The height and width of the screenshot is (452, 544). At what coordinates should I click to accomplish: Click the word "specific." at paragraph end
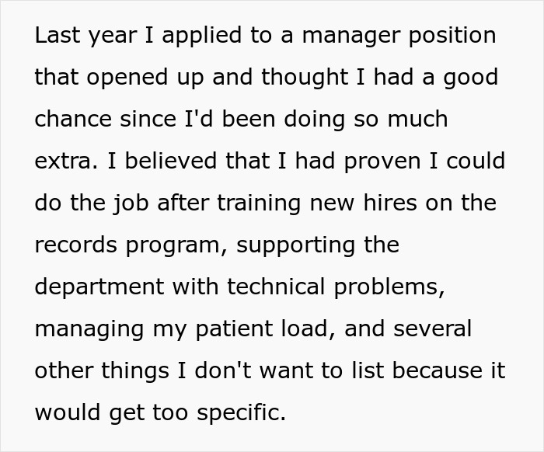242,414
